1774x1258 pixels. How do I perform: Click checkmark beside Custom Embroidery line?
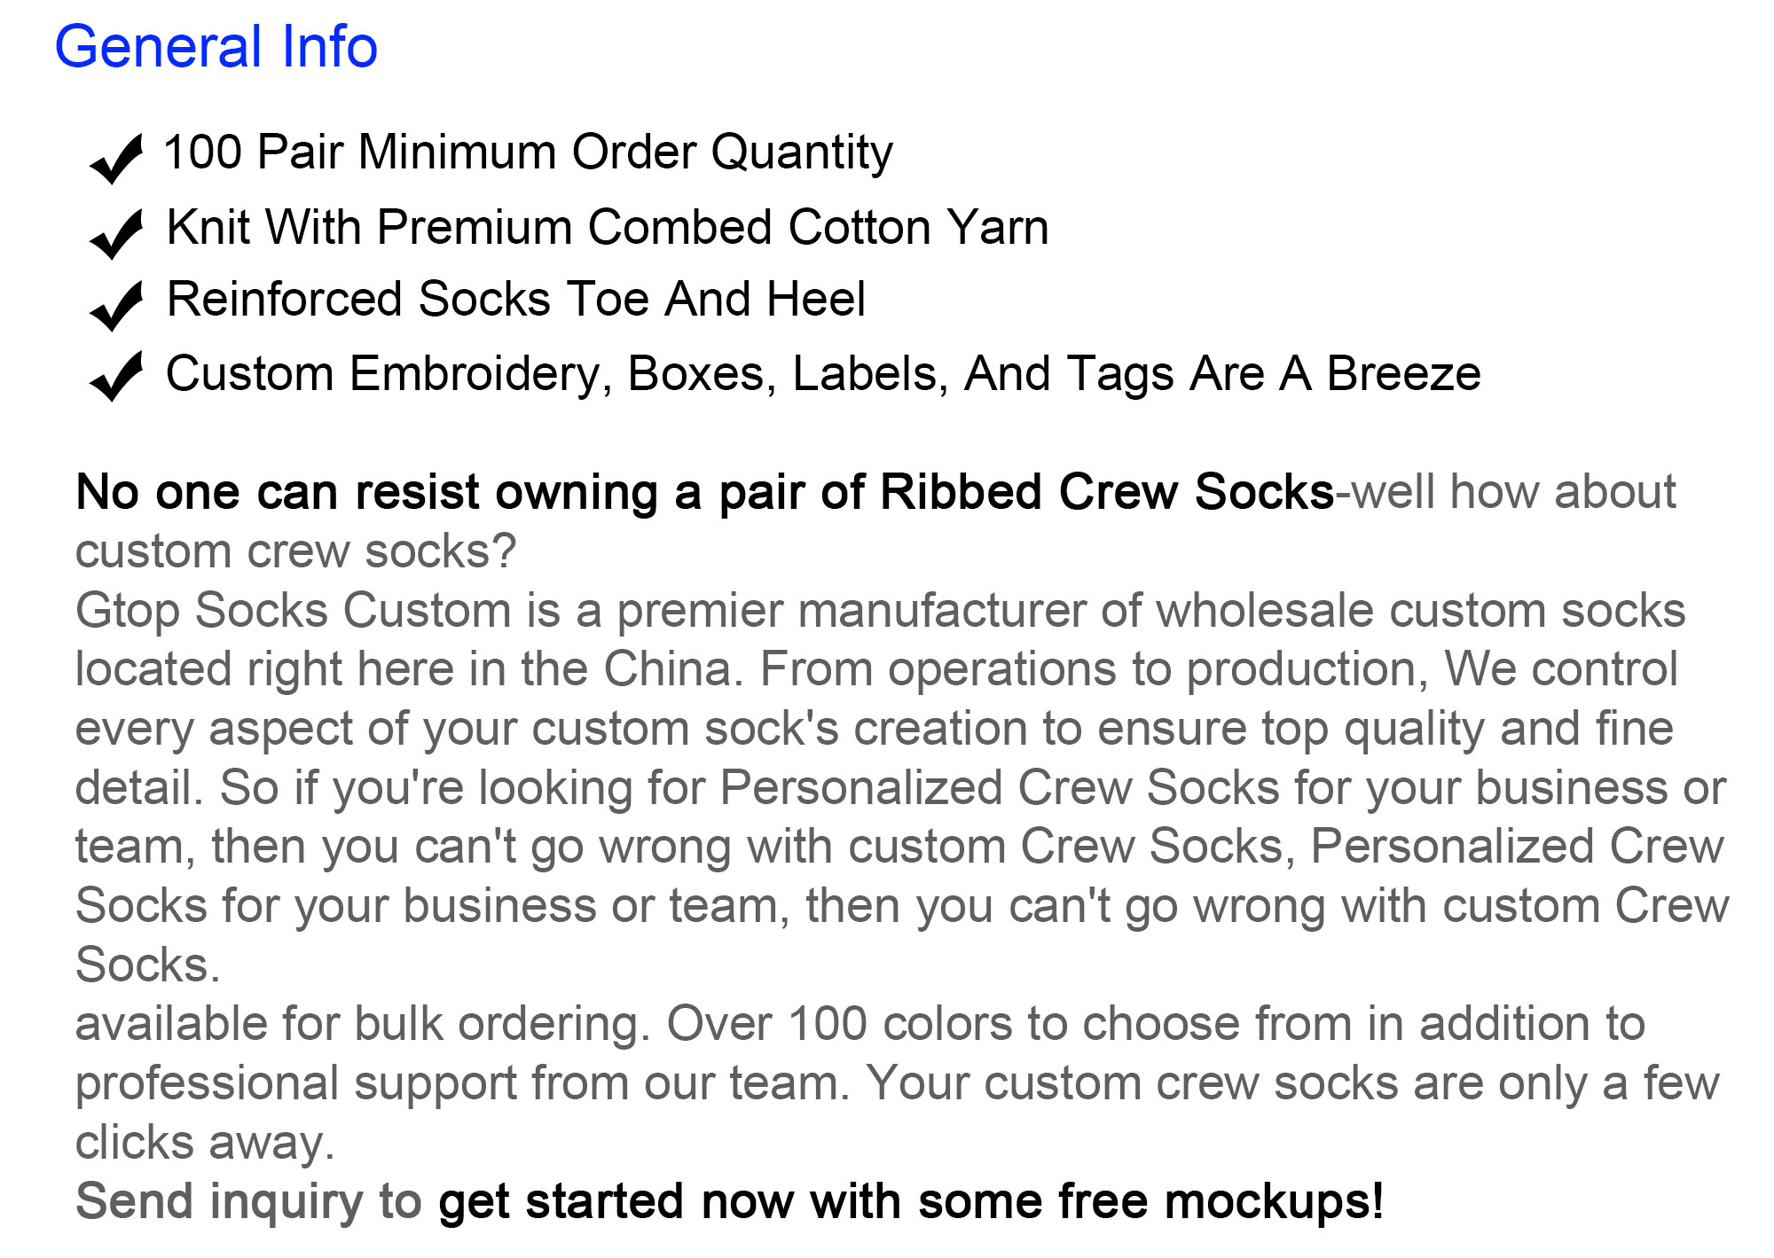[116, 377]
